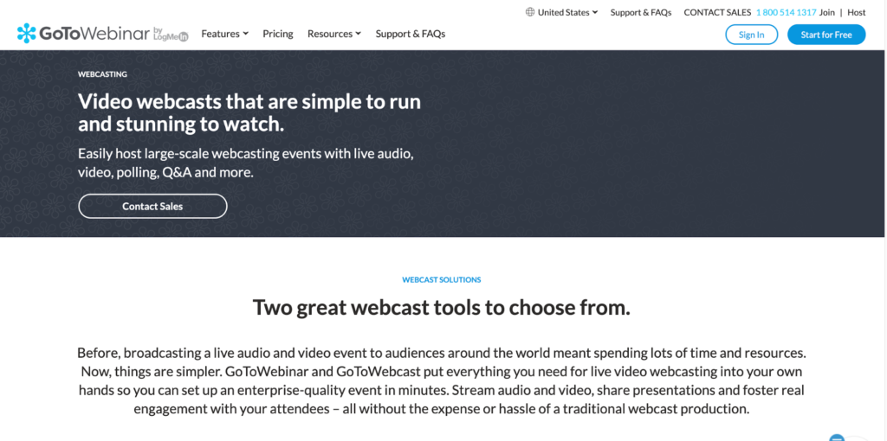The width and height of the screenshot is (887, 441).
Task: Click the GoToWebinar flower logo icon
Action: 27,34
